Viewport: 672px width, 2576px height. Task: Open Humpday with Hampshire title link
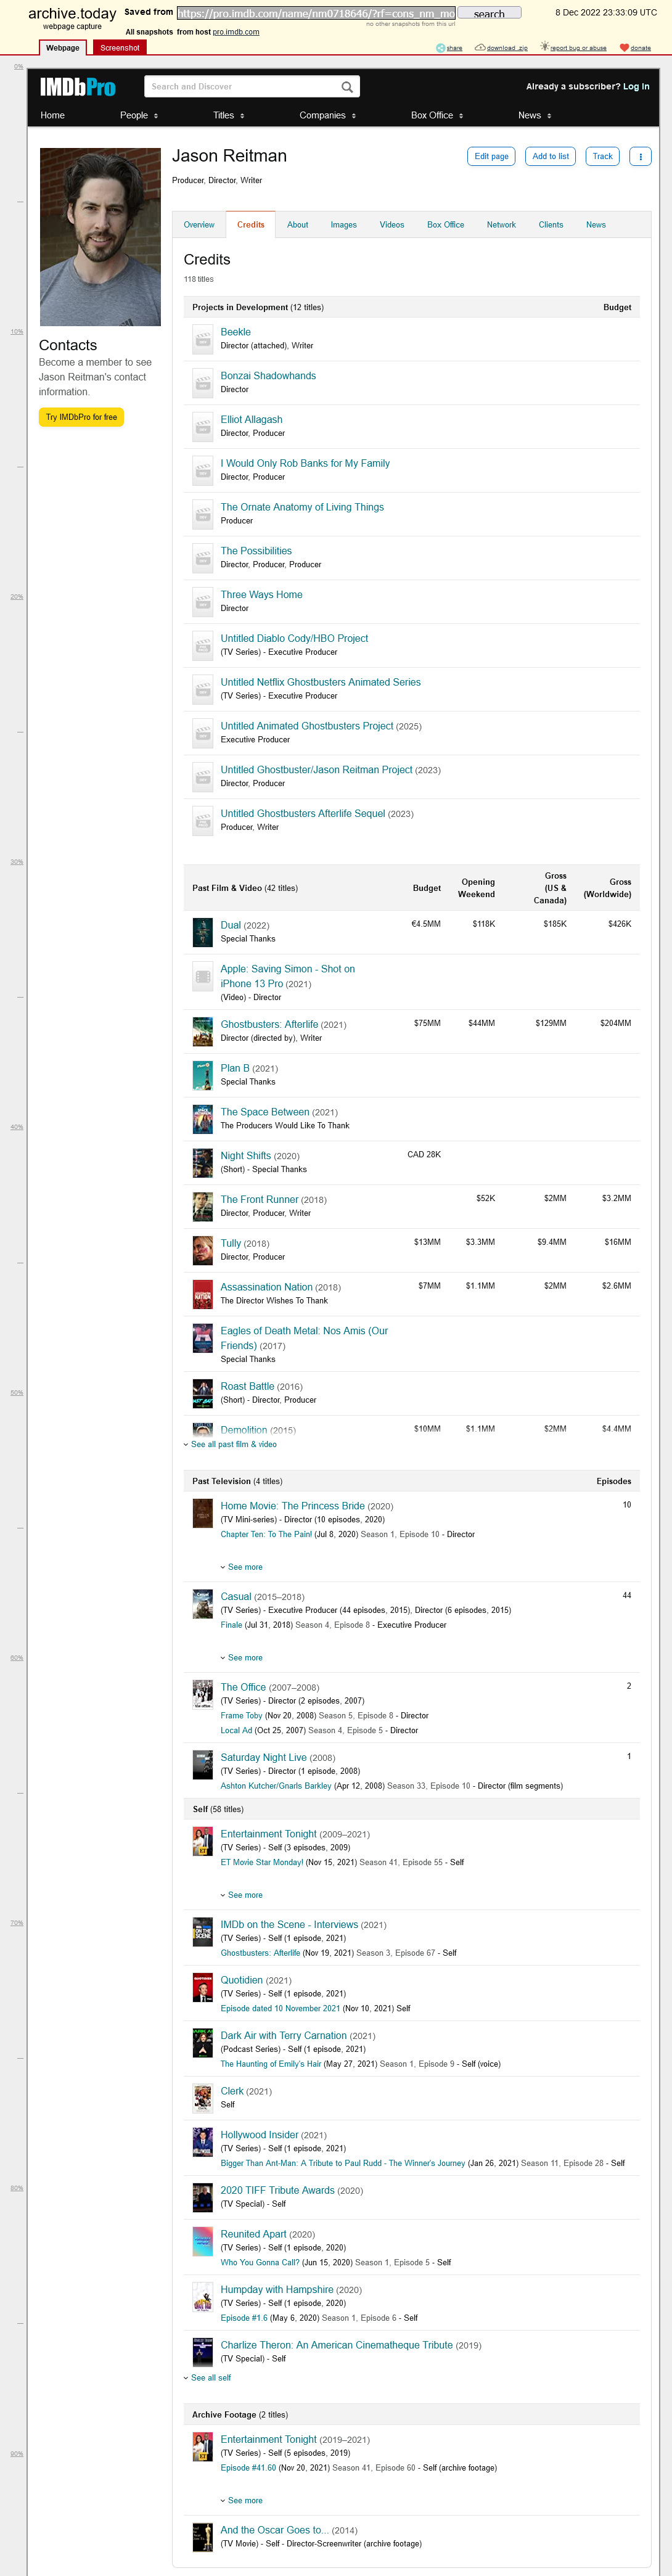(276, 2290)
